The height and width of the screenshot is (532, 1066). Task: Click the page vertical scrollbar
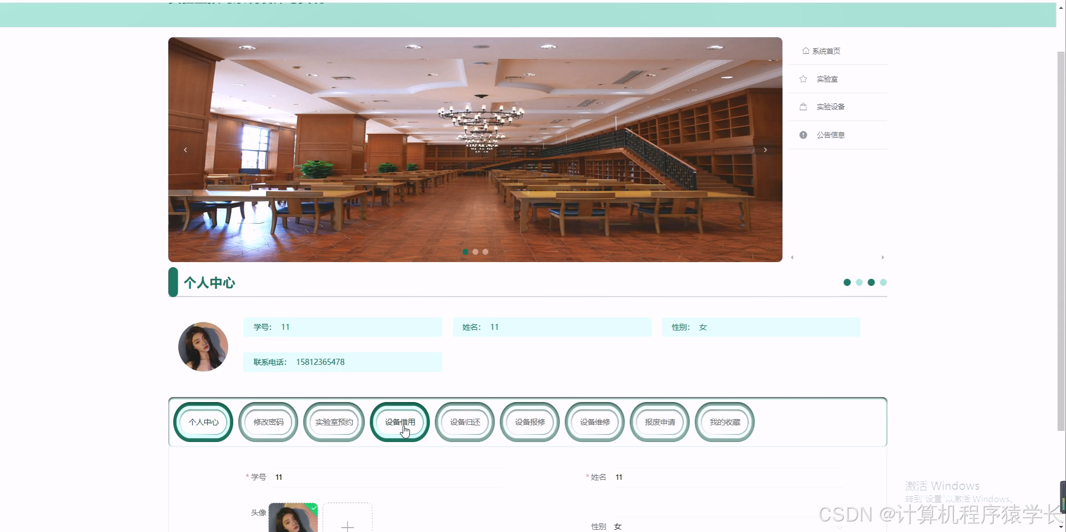[x=1061, y=242]
